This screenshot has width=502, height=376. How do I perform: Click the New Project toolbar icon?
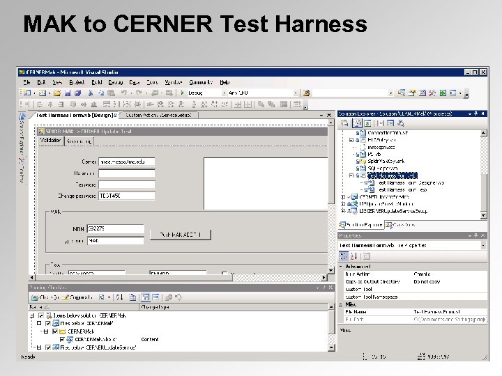click(27, 93)
